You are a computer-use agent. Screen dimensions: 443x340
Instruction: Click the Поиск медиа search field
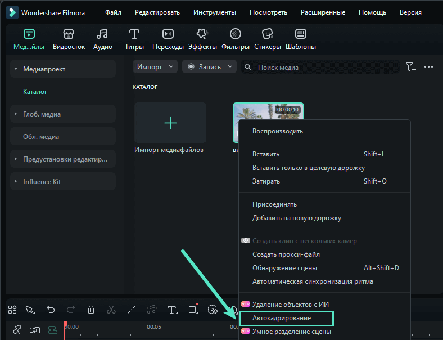(320, 67)
